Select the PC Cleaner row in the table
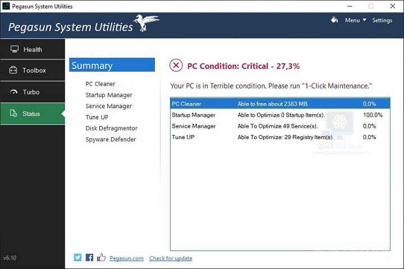This screenshot has width=404, height=269. (280, 104)
